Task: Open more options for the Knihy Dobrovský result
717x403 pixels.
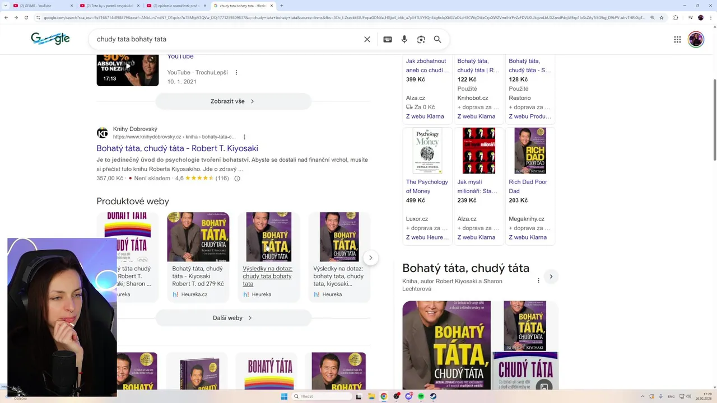Action: coord(244,137)
